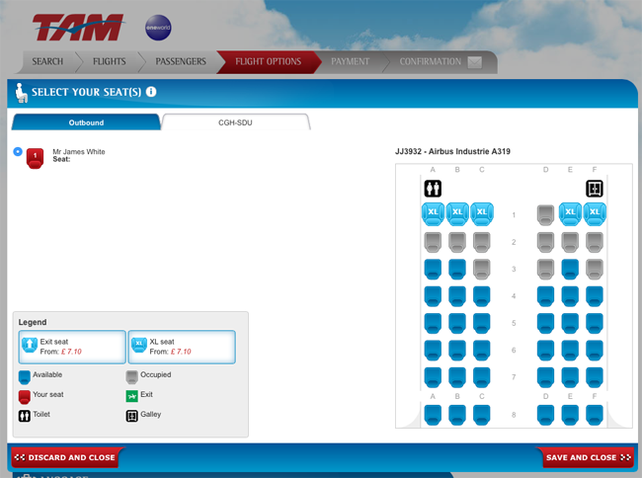Screen dimensions: 642x478
Task: Click the Exit legend icon
Action: click(131, 396)
